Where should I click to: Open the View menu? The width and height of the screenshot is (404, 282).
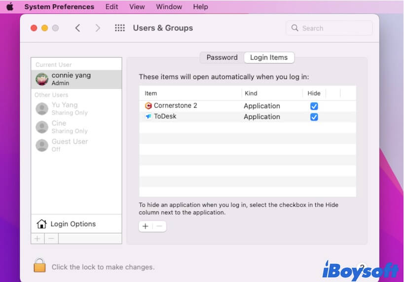coord(137,7)
